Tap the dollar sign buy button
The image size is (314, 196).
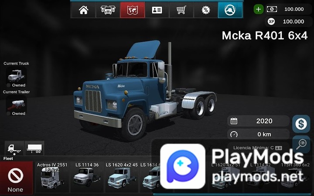(301, 124)
